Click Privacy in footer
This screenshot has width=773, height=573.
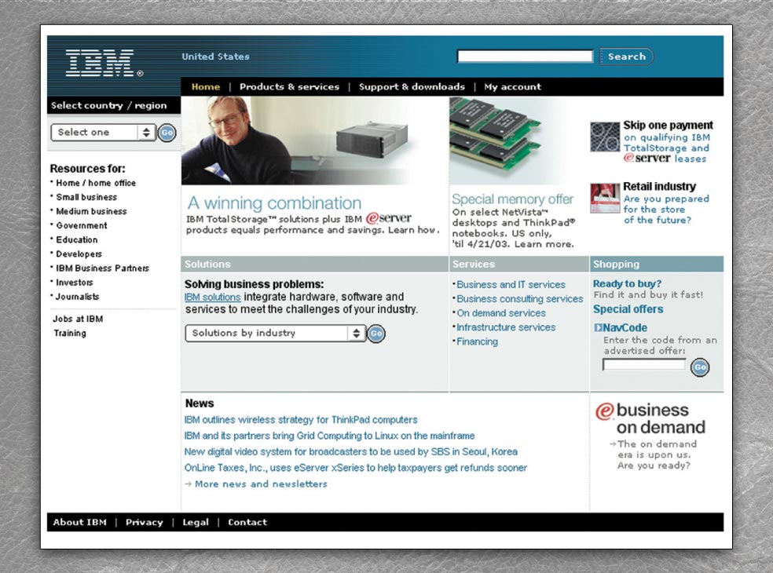[144, 522]
